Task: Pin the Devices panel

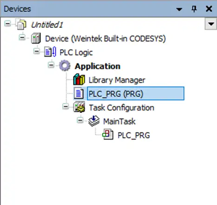Action: click(x=194, y=9)
